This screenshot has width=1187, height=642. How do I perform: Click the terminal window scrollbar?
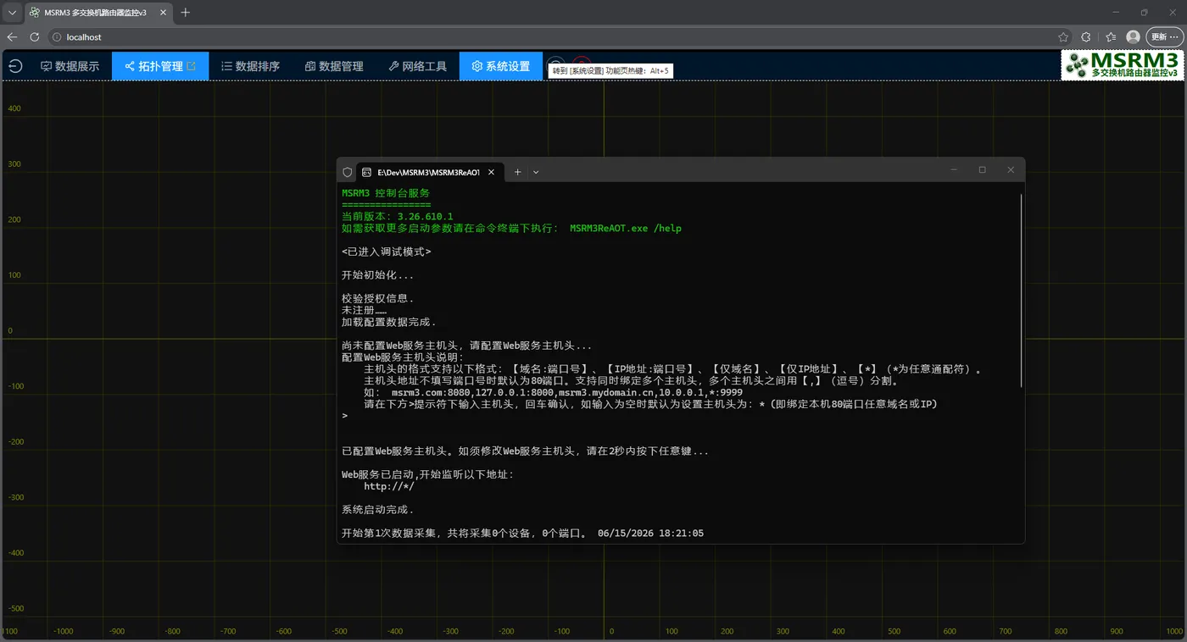pos(1022,291)
